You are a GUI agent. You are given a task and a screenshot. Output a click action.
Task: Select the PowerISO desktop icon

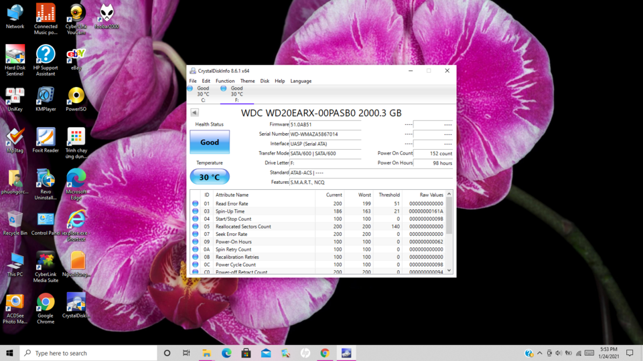click(76, 100)
